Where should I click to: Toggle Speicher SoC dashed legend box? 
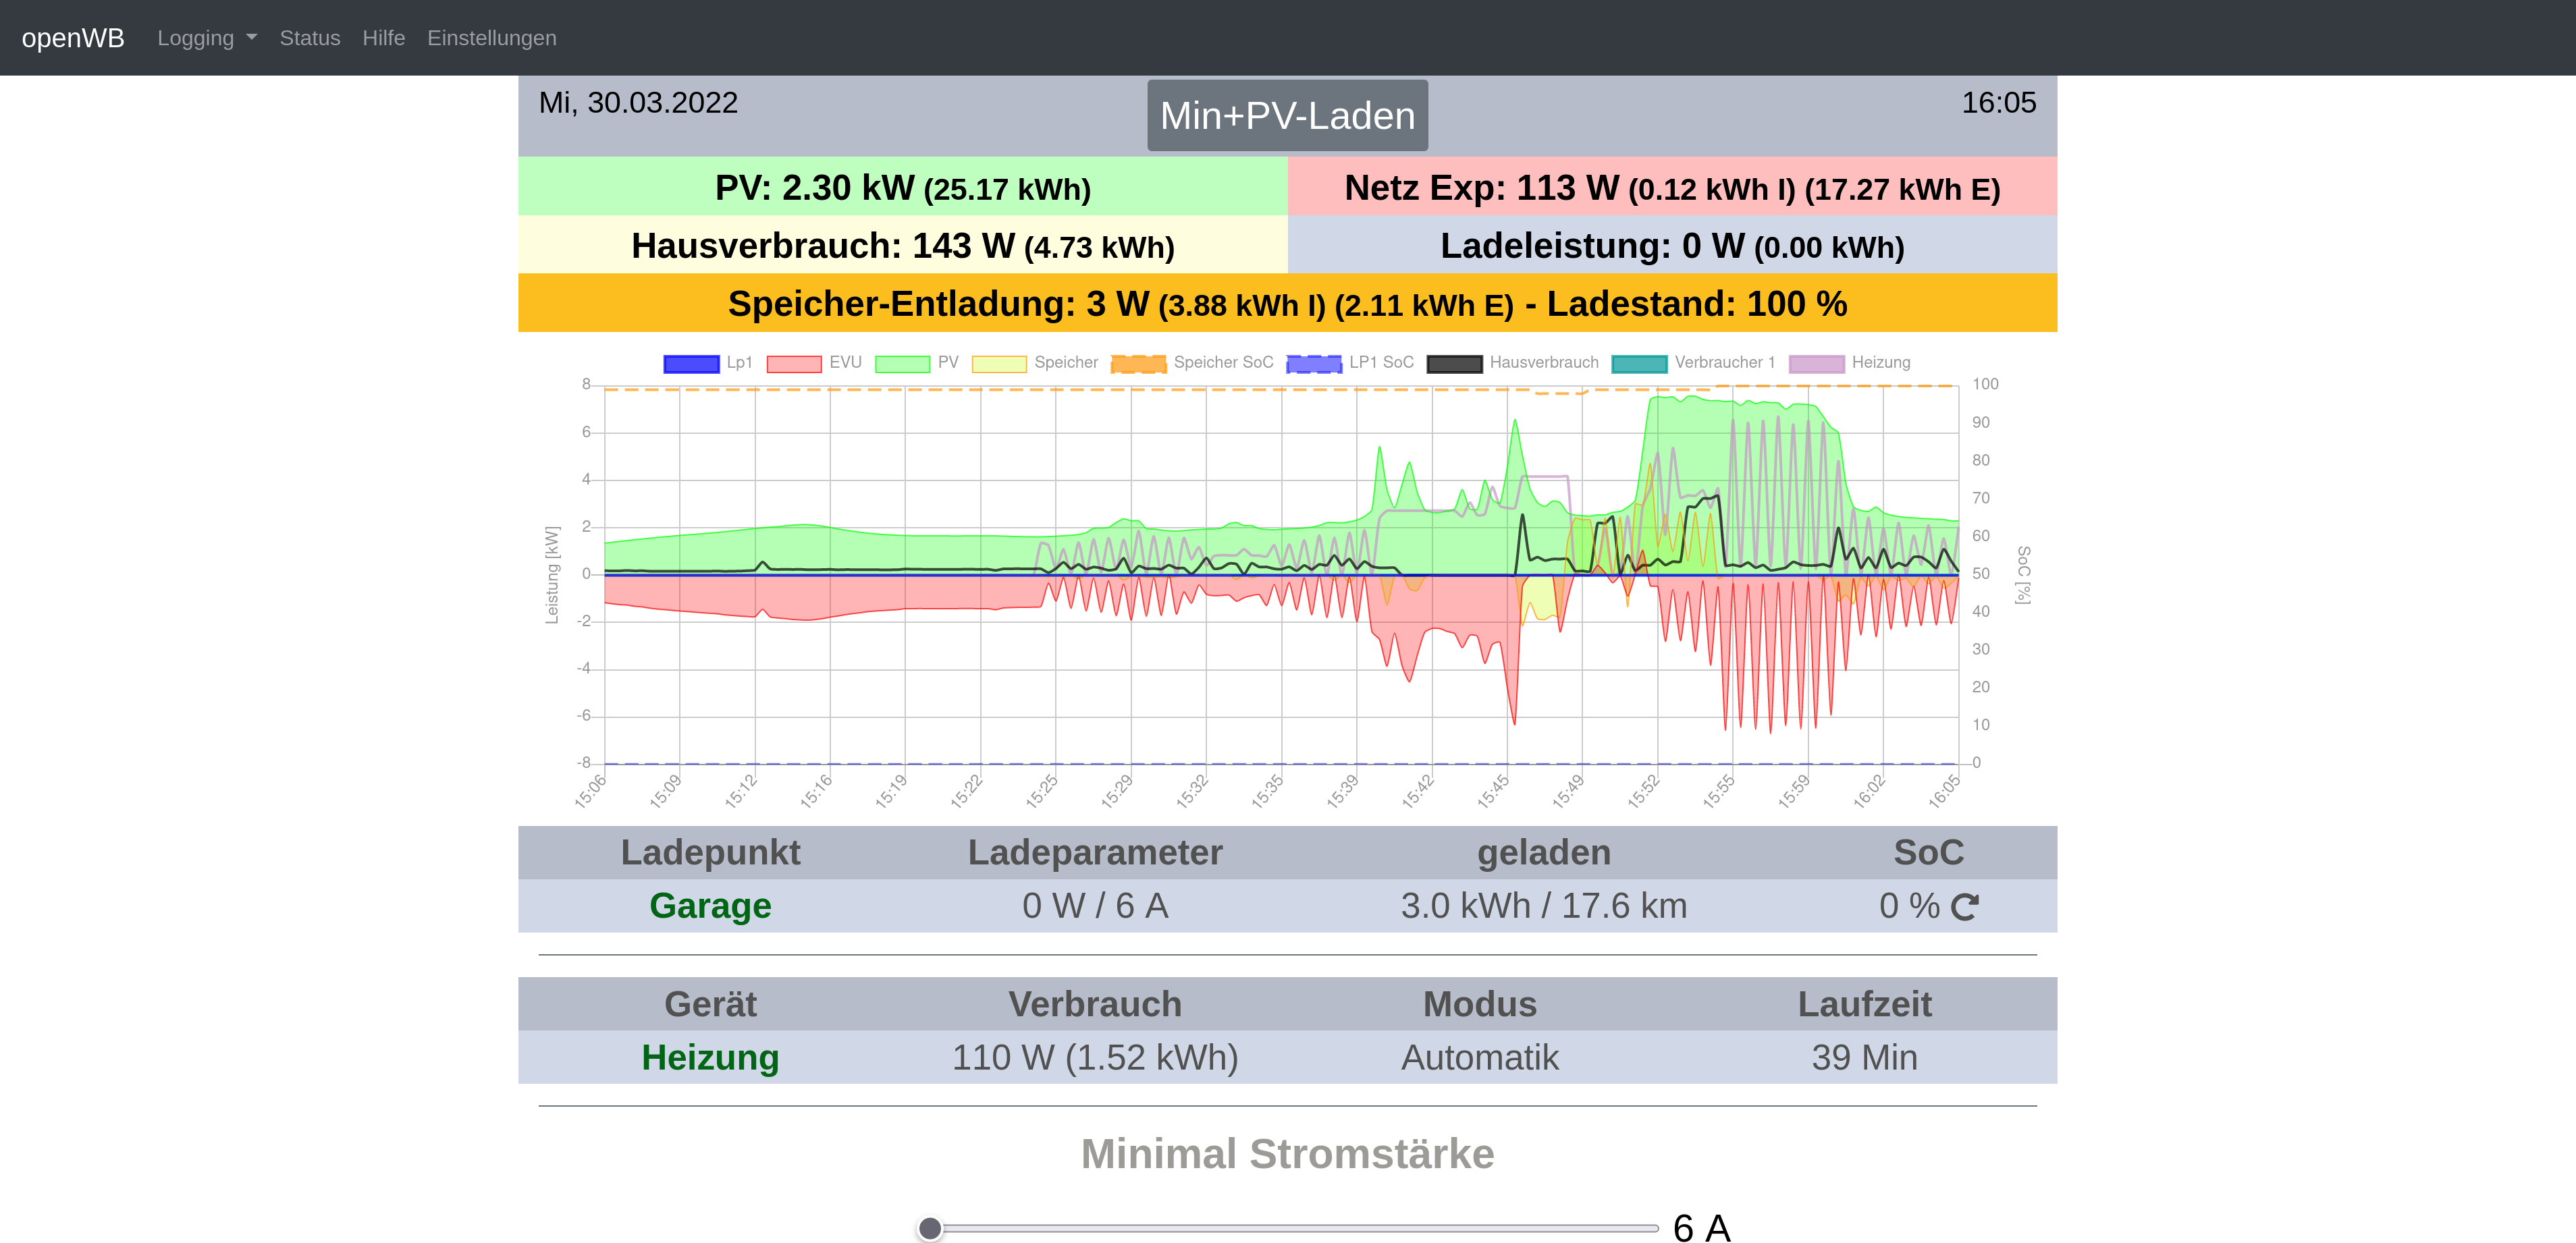click(x=1138, y=363)
